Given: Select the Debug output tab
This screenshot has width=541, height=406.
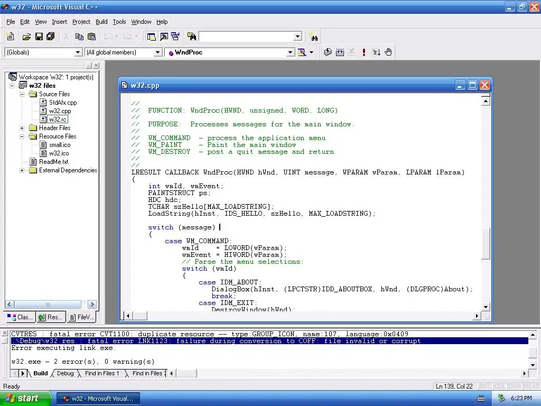Looking at the screenshot, I should pyautogui.click(x=65, y=373).
